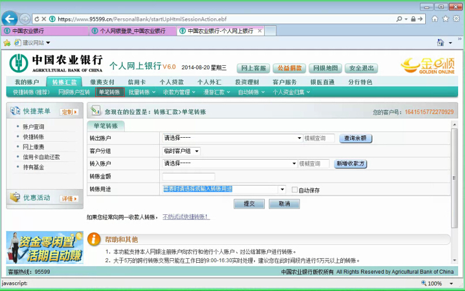Open the 信用卡 menu
465x291 pixels.
point(137,82)
